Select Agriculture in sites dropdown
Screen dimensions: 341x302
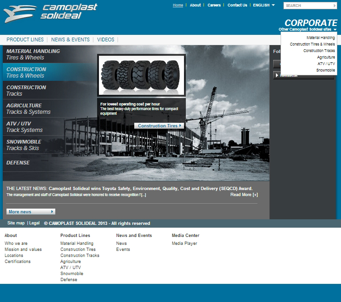pyautogui.click(x=326, y=57)
